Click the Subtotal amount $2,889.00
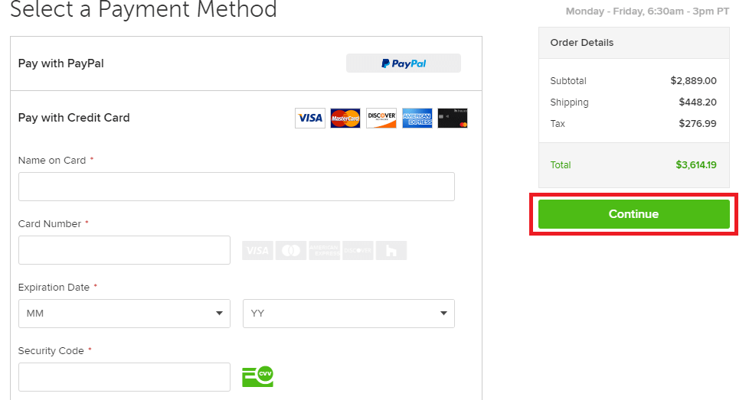 pos(693,80)
